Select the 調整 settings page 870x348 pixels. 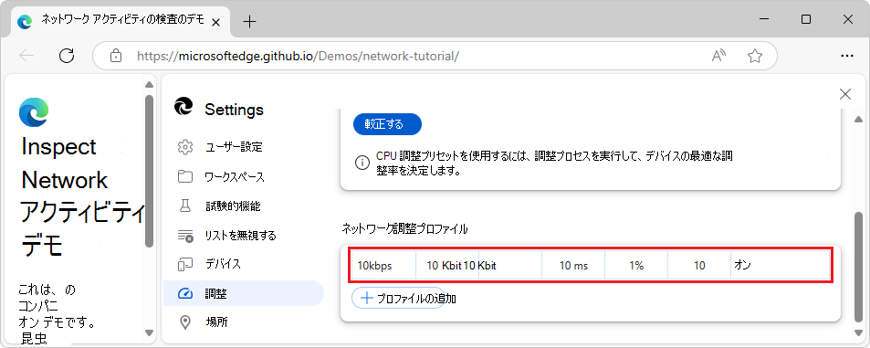[x=243, y=293]
